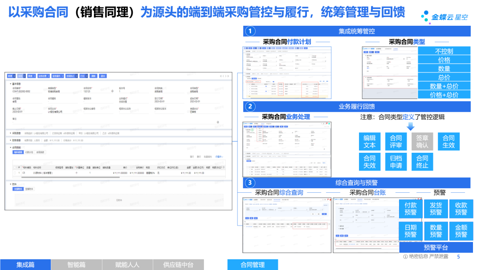
Task: Switch to the 合同条款 tab
Action: (40, 152)
